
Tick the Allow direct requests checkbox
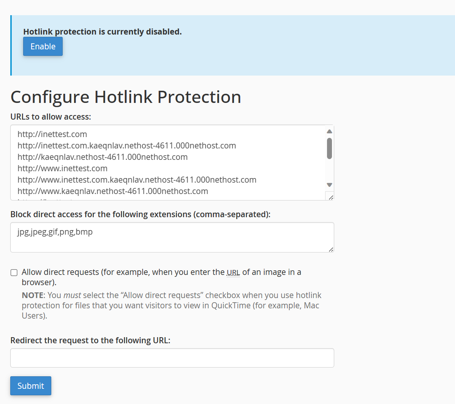14,273
